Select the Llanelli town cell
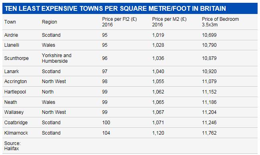This screenshot has width=260, height=155. coord(12,45)
